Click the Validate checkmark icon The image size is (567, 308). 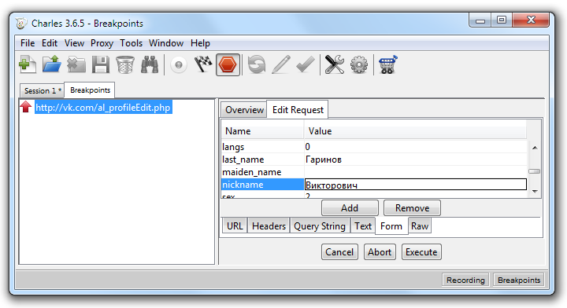click(x=306, y=65)
